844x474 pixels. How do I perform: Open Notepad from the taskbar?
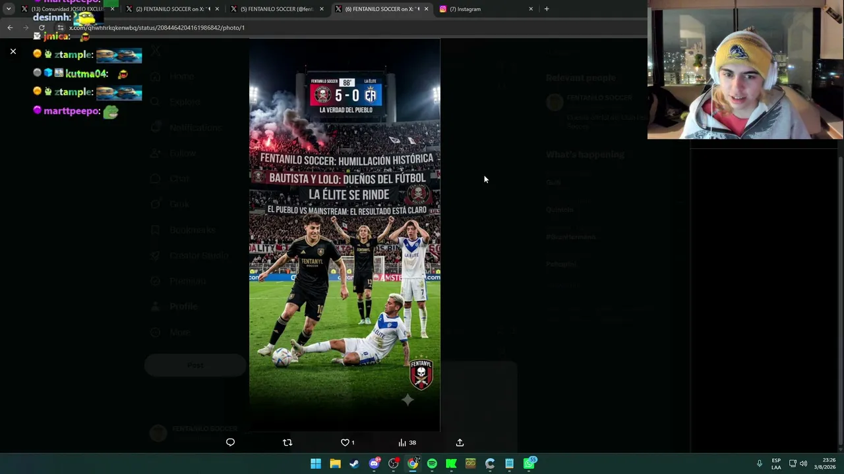coord(509,463)
